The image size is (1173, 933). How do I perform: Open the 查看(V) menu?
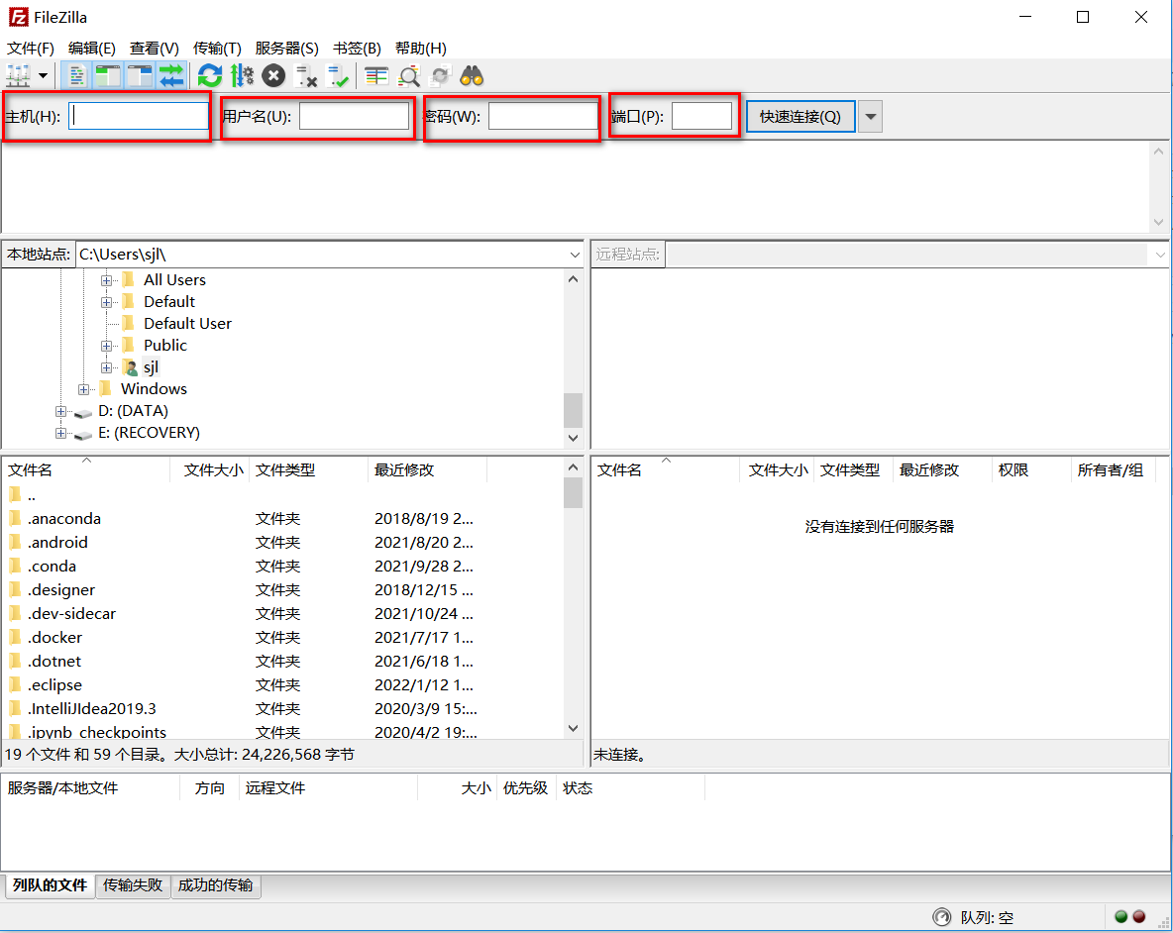(155, 49)
